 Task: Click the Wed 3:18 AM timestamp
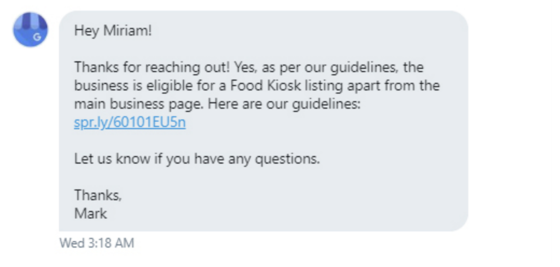[96, 243]
